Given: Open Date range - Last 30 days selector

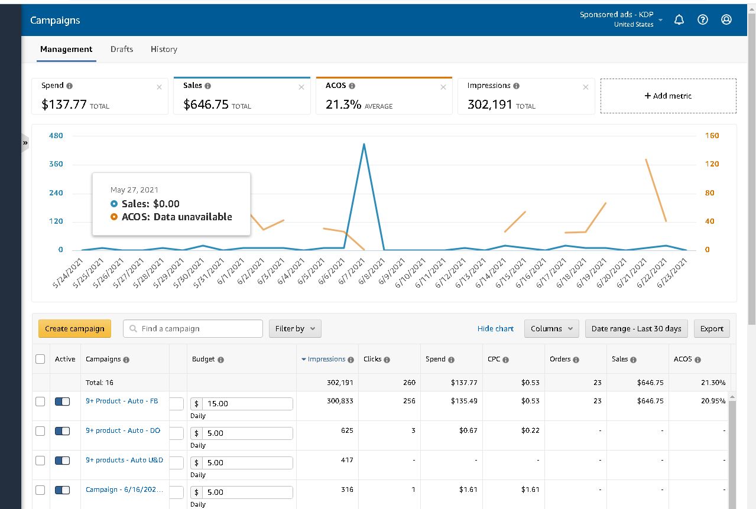Looking at the screenshot, I should [x=636, y=329].
